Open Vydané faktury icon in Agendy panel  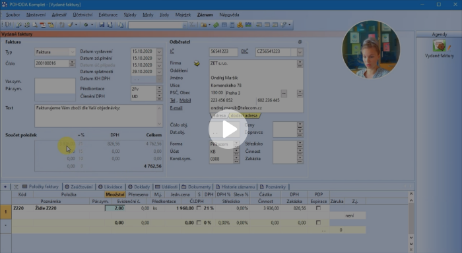pyautogui.click(x=440, y=45)
